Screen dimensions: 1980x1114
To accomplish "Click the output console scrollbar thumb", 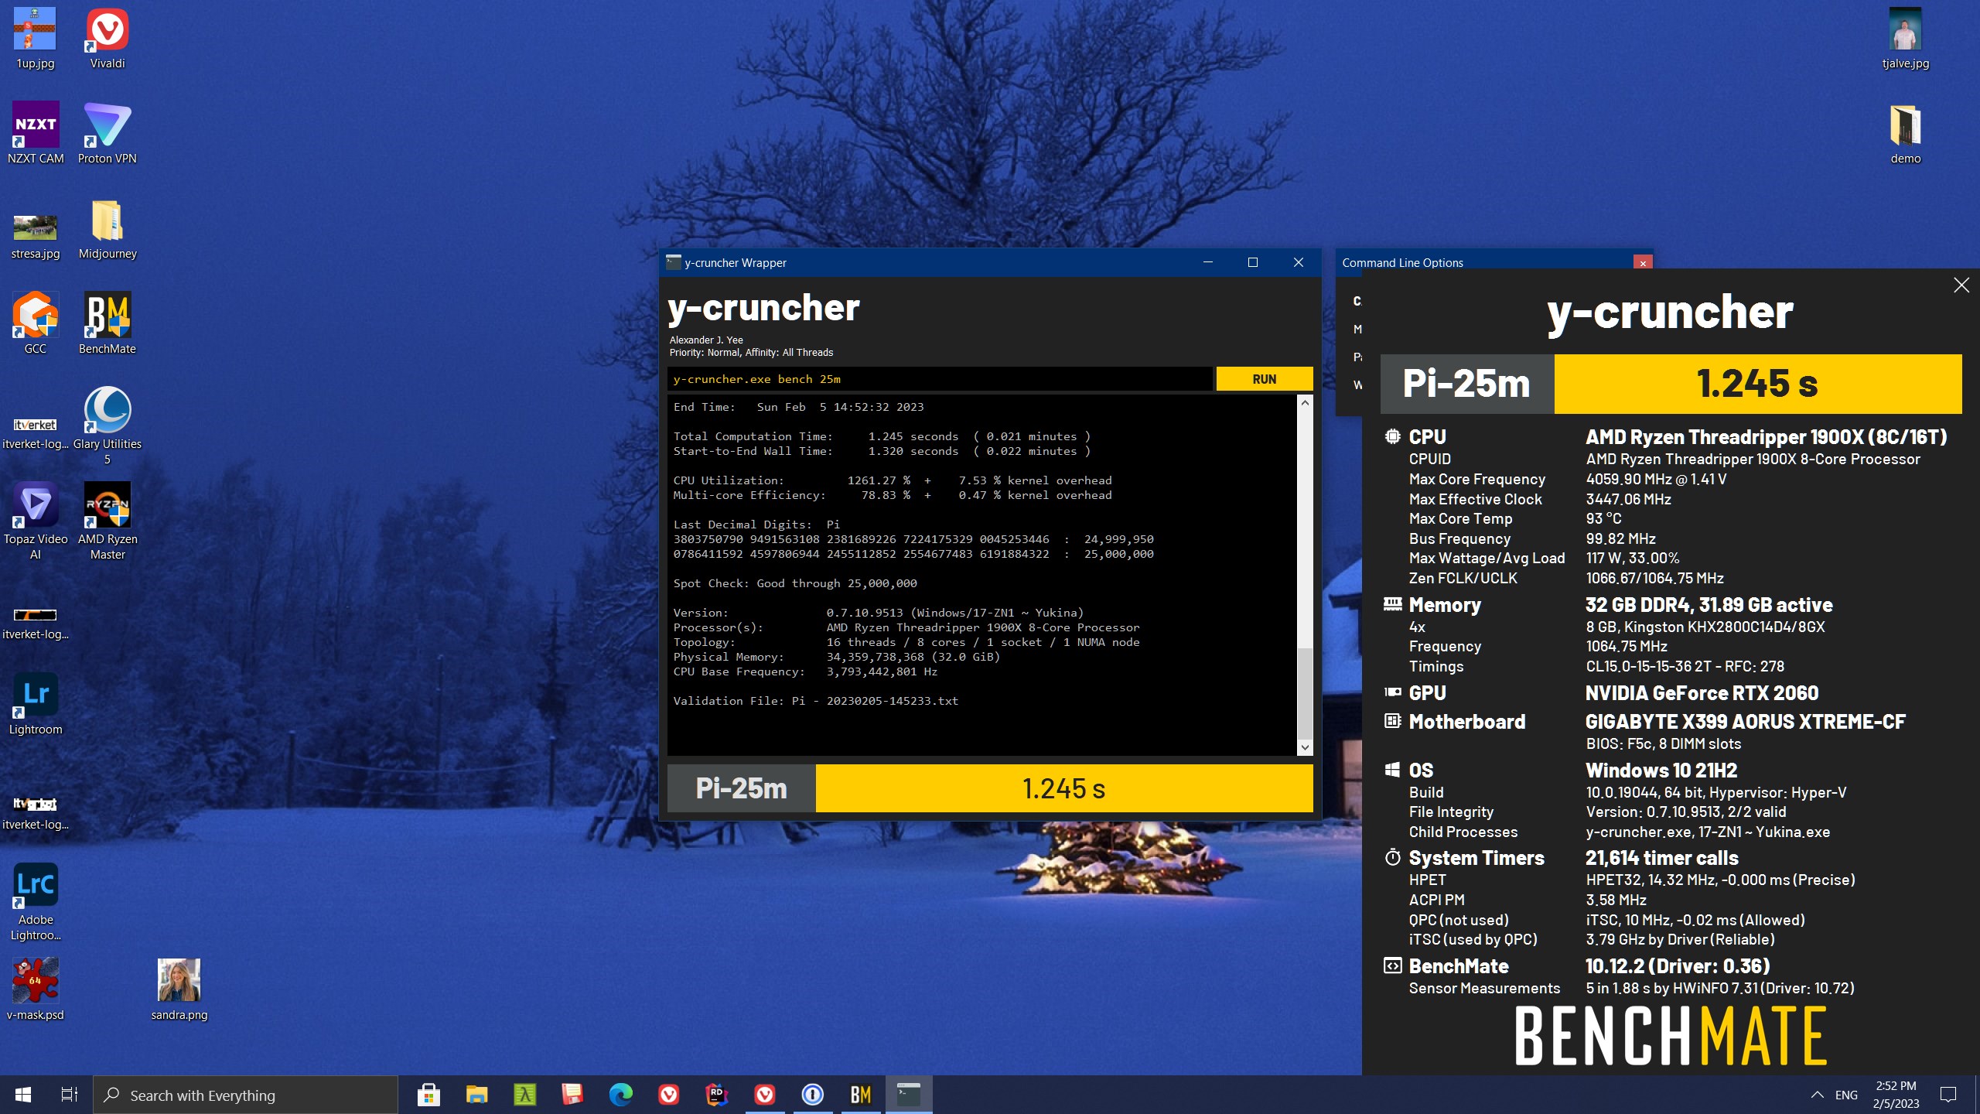I will (1306, 692).
